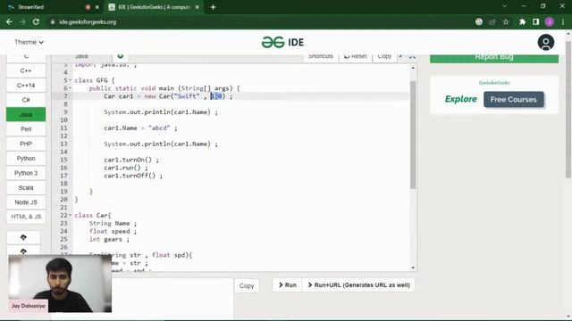The width and height of the screenshot is (572, 321).
Task: Select C++14 language
Action: 26,86
